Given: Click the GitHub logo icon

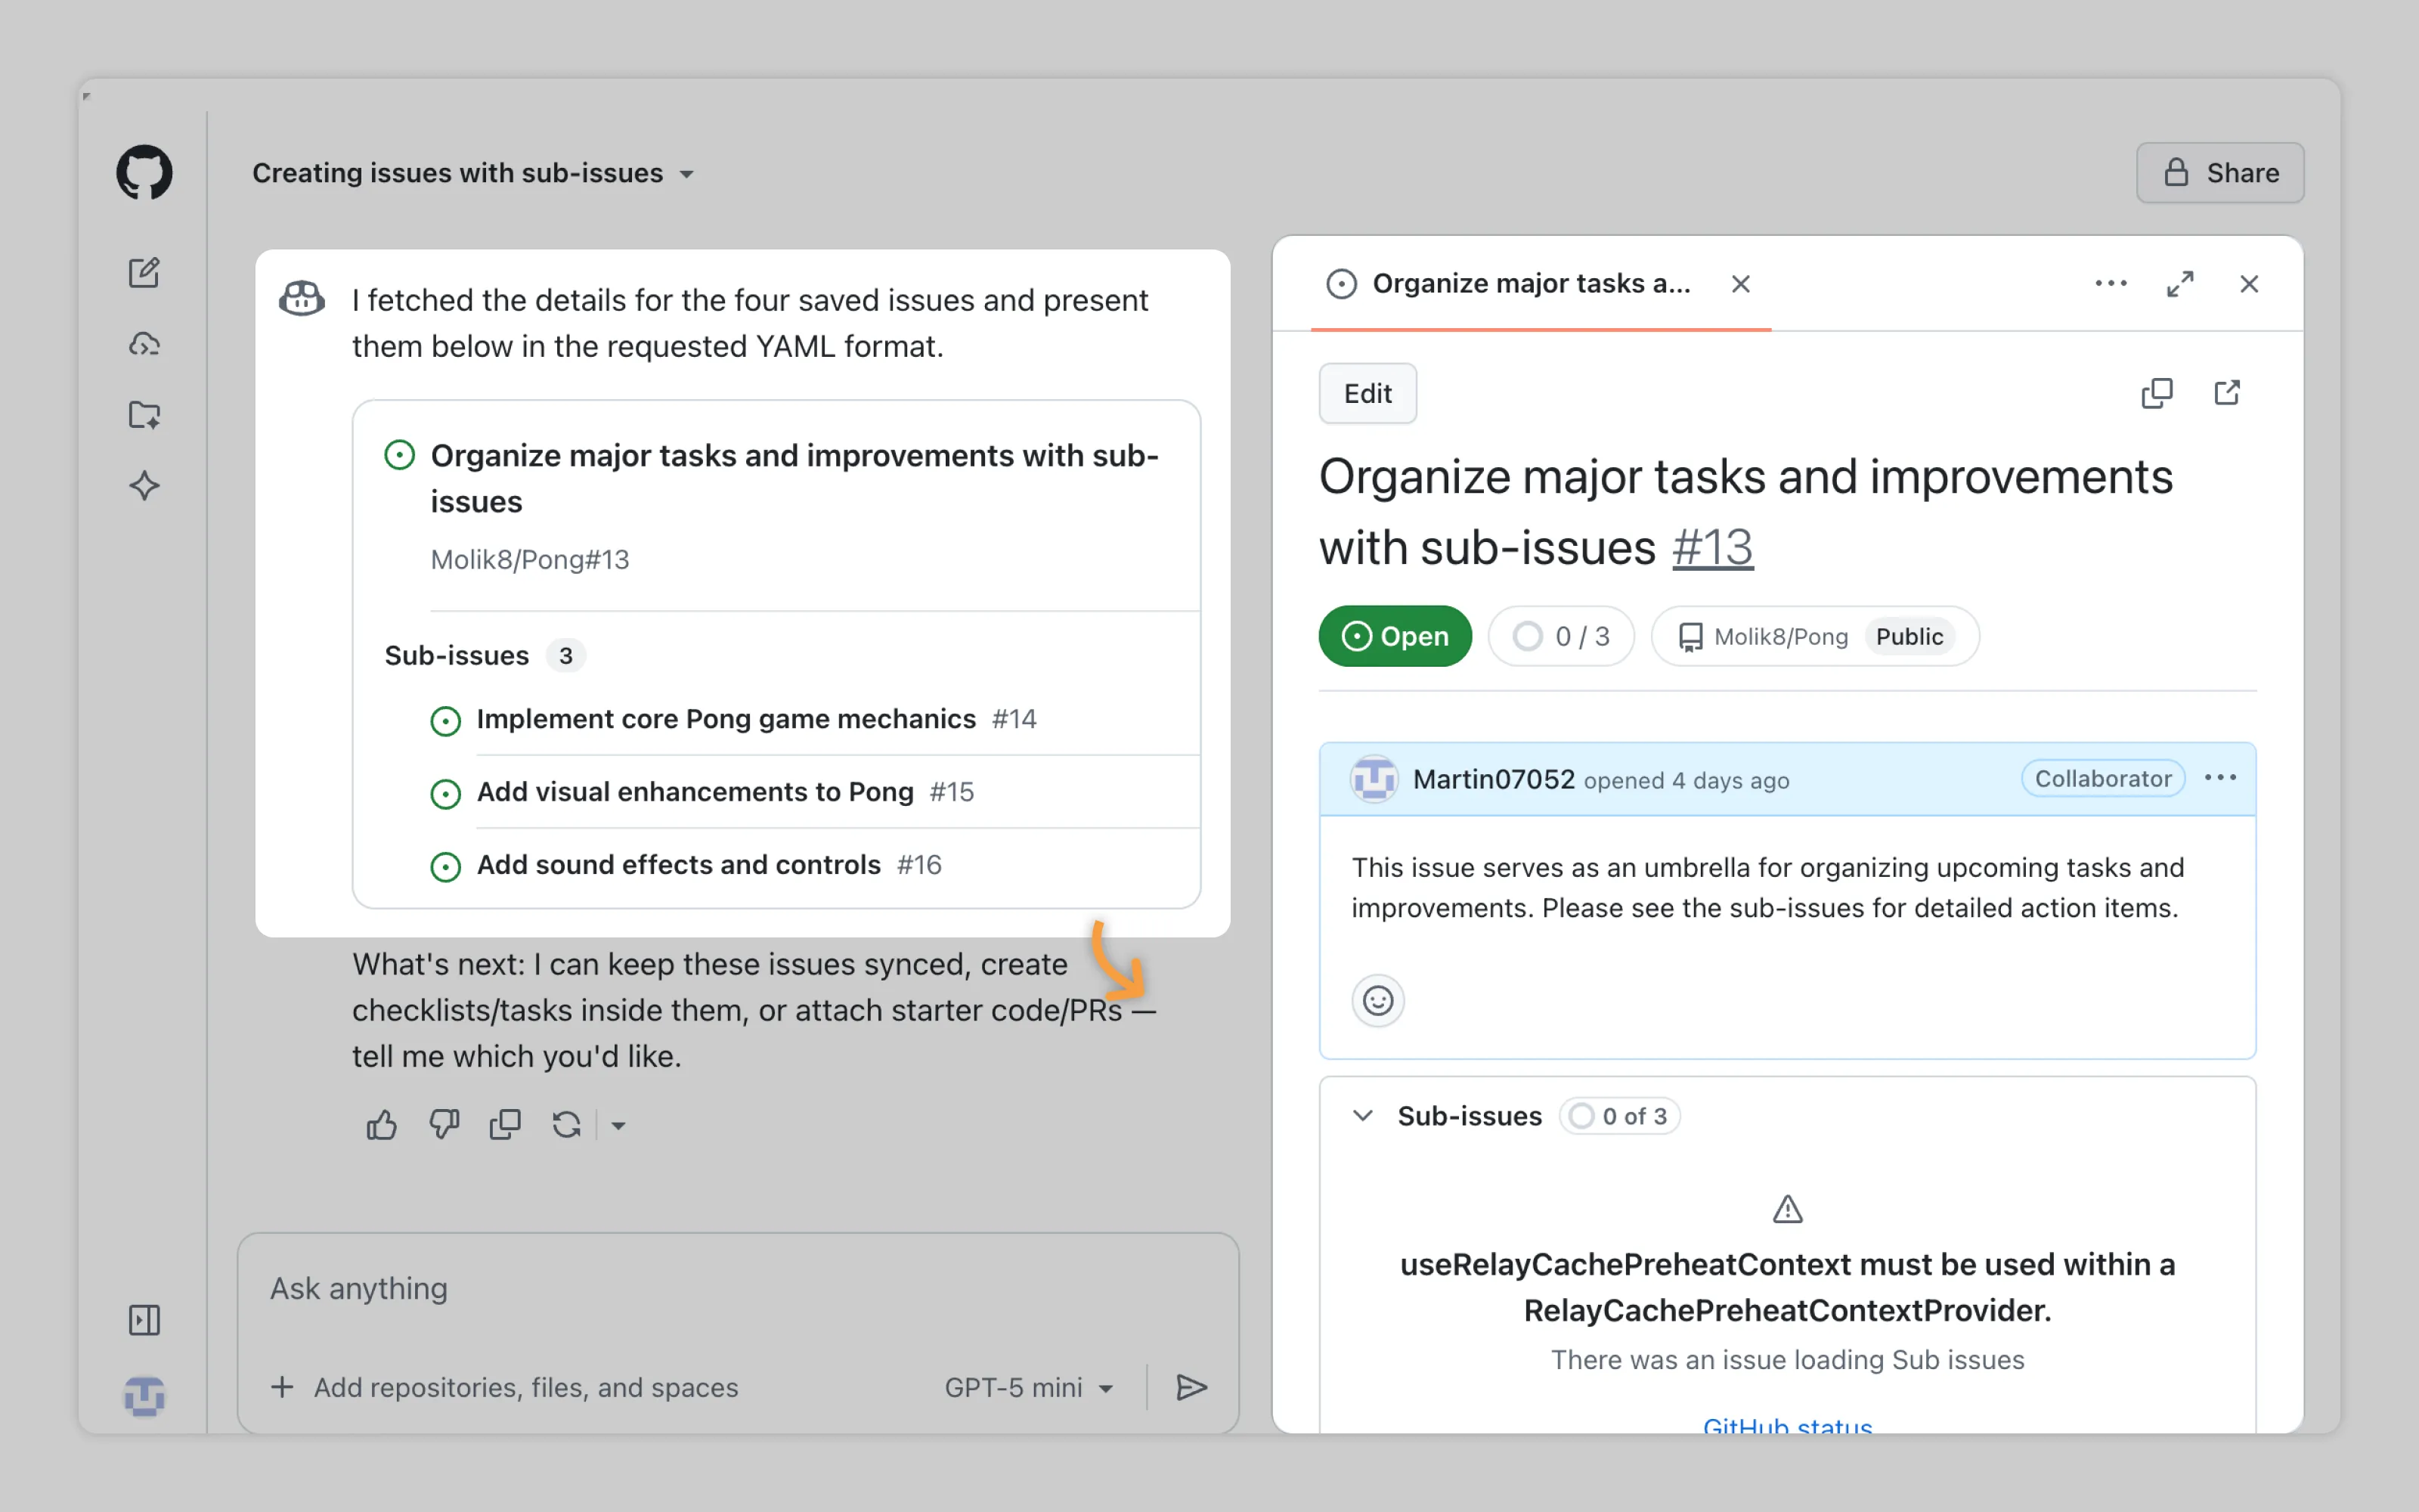Looking at the screenshot, I should pyautogui.click(x=144, y=172).
